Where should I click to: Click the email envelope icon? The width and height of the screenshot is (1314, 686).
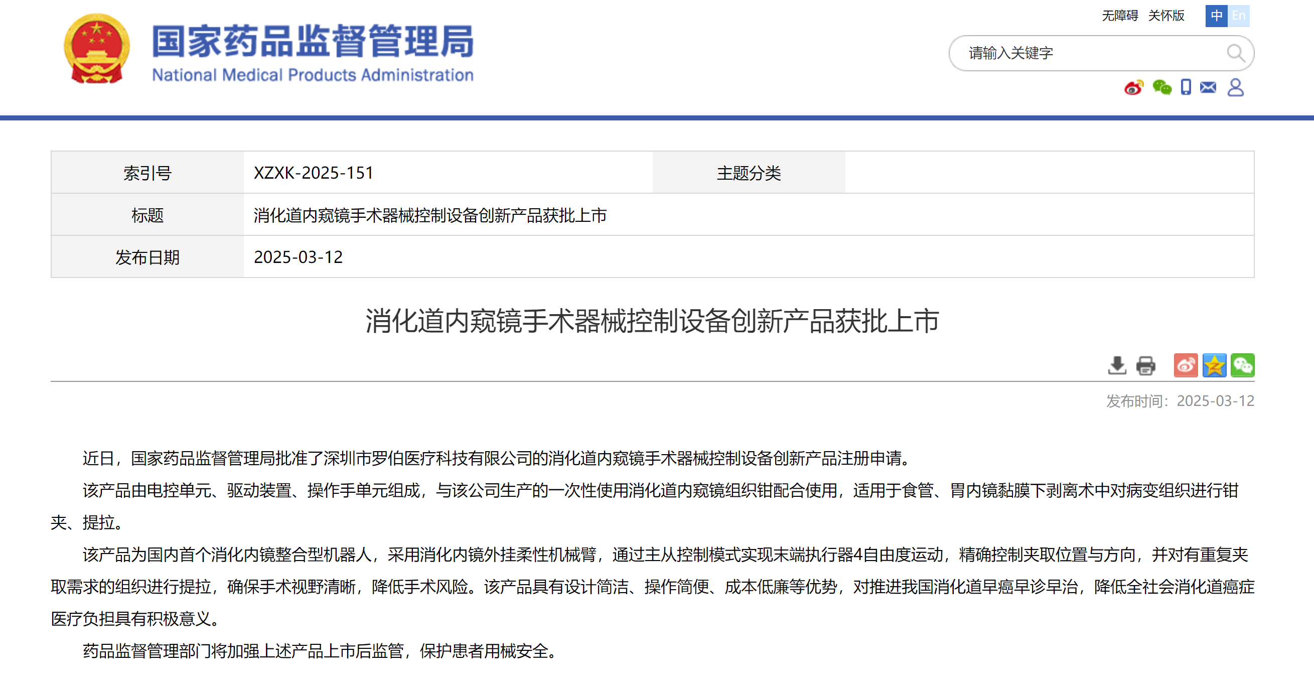1208,87
